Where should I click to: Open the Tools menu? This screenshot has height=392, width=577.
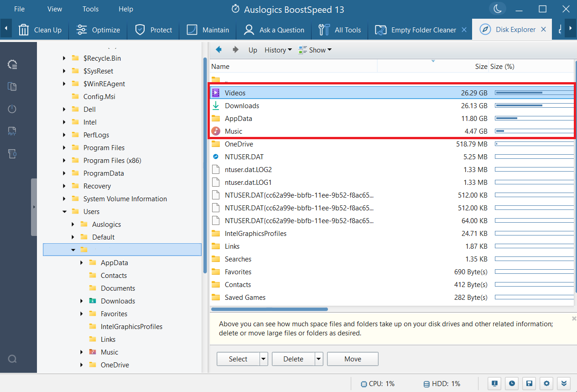click(x=90, y=9)
